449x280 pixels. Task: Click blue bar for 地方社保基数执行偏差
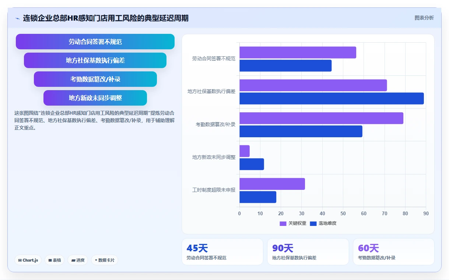click(x=332, y=99)
